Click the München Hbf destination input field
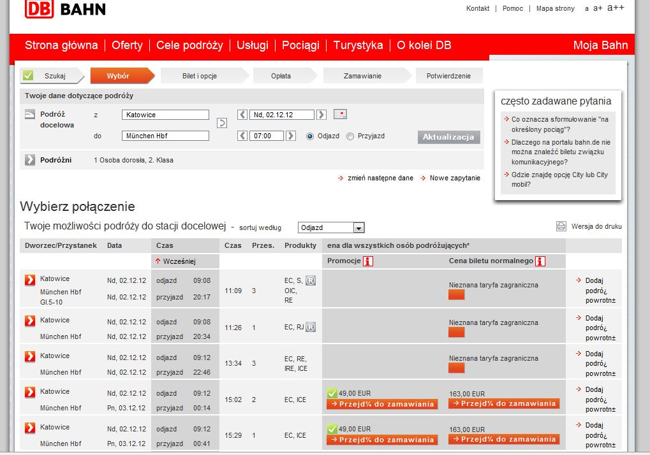The width and height of the screenshot is (650, 455). [x=165, y=136]
